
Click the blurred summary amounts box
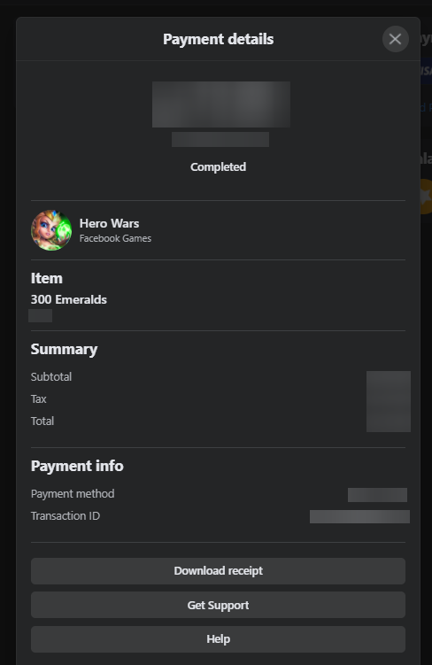coord(389,401)
